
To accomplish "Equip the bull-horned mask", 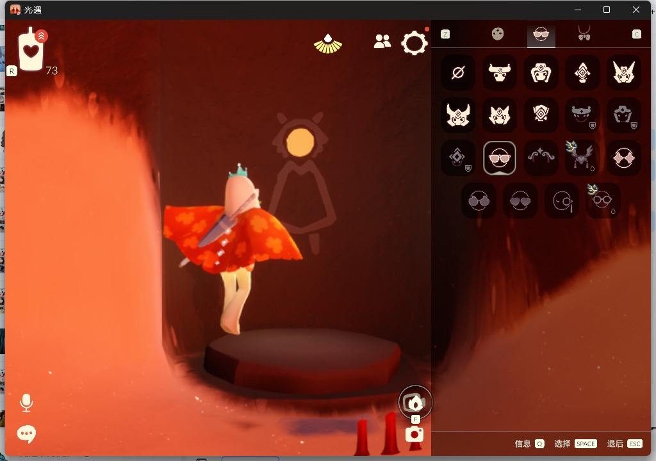I will [499, 73].
